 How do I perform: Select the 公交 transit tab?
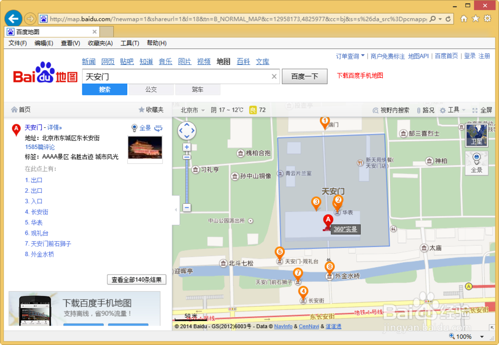151,89
